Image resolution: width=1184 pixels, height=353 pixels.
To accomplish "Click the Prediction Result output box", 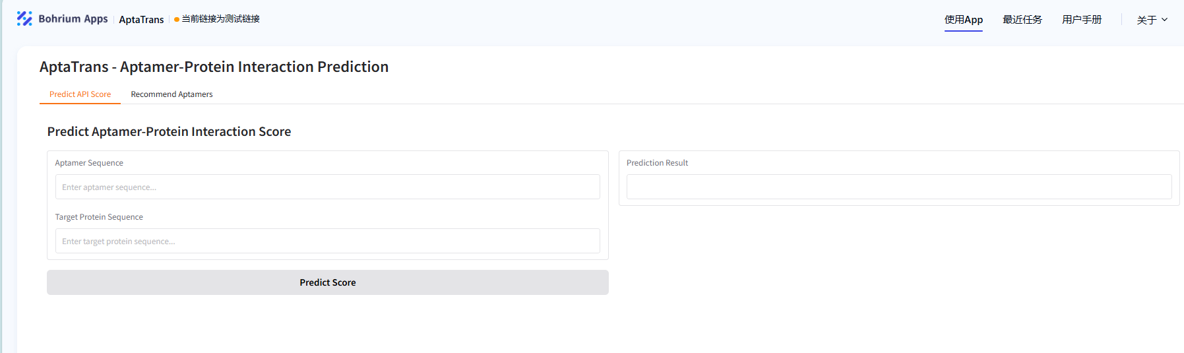I will pos(899,187).
